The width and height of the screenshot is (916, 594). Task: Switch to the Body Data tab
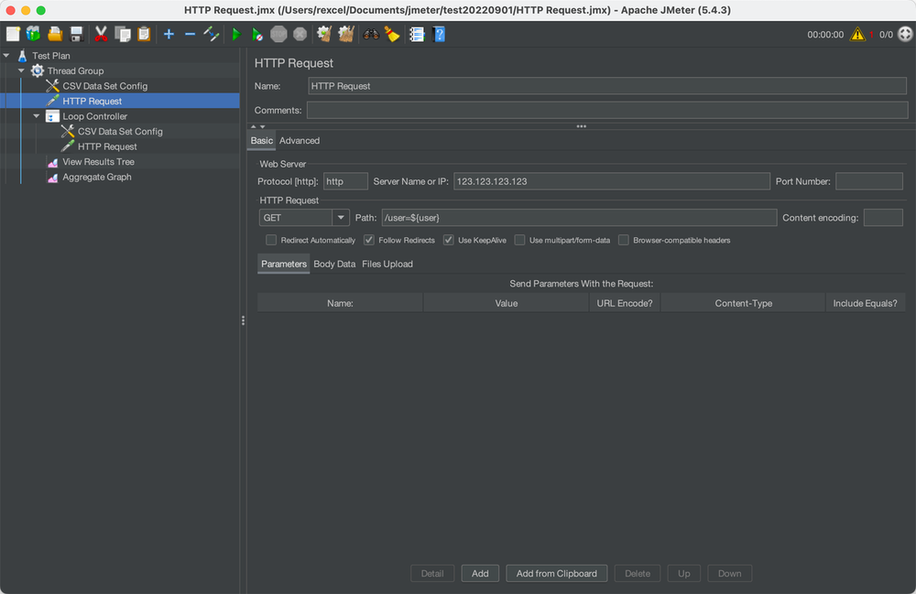334,264
